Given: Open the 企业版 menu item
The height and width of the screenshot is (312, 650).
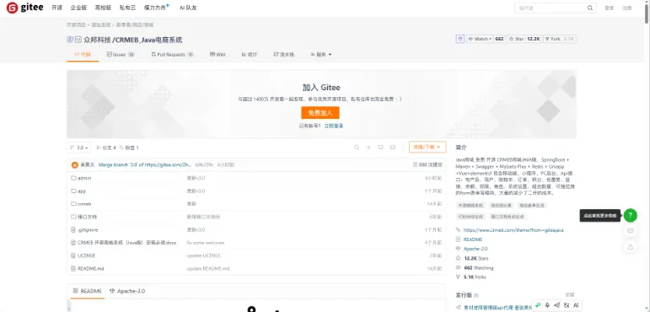Looking at the screenshot, I should pyautogui.click(x=78, y=8).
